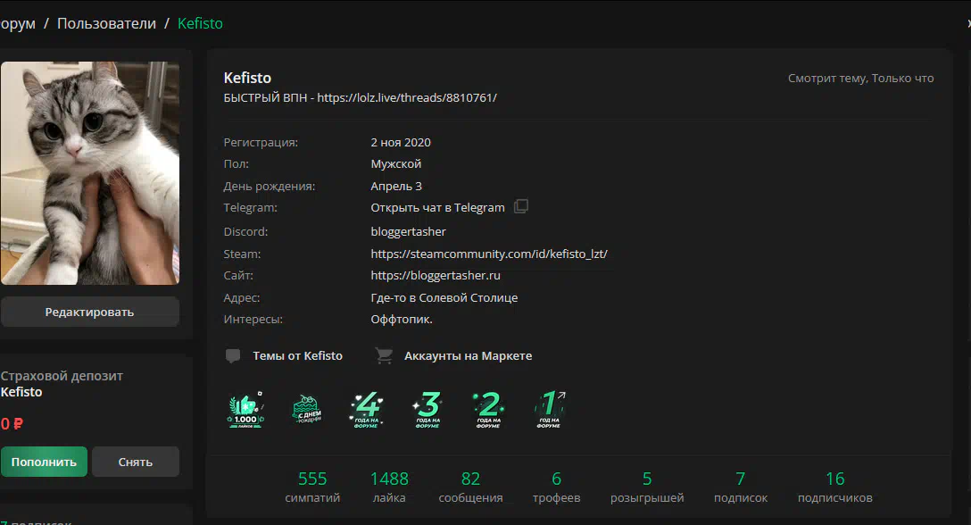Open the lolz.live threads VPN link

[407, 98]
